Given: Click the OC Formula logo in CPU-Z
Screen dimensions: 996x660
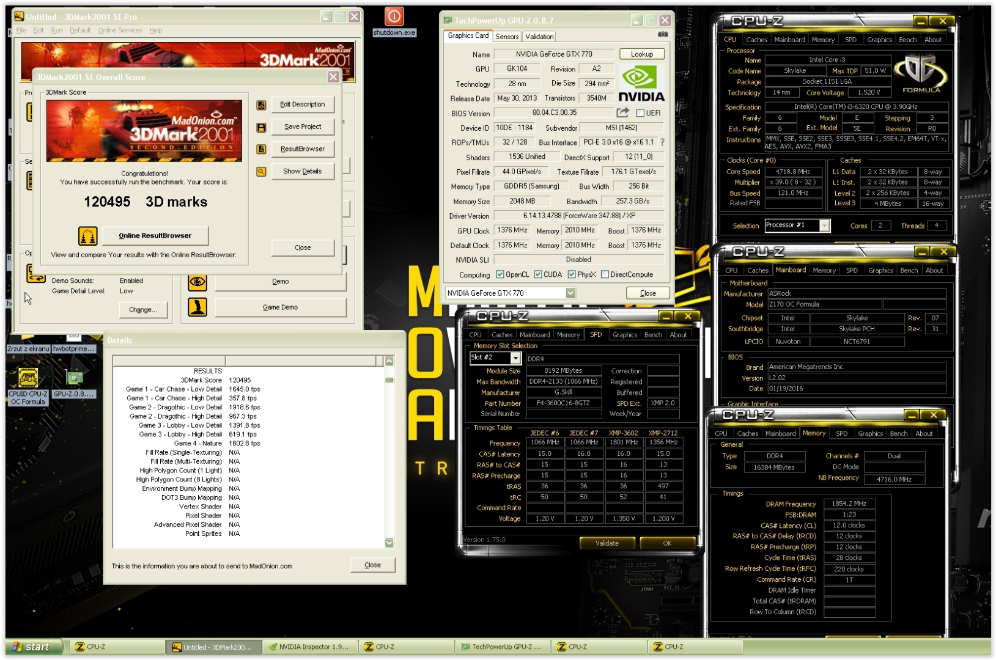Looking at the screenshot, I should point(921,73).
